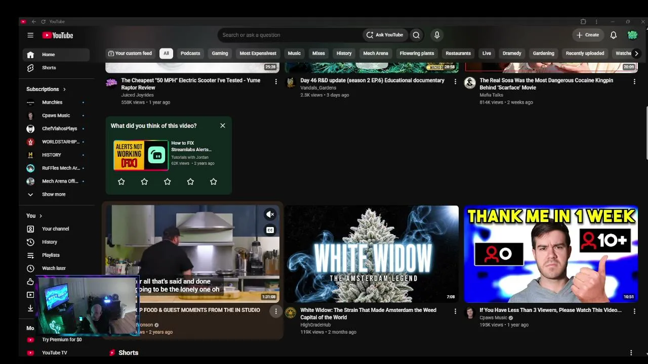
Task: Select the Gaming filter chip
Action: pyautogui.click(x=220, y=53)
